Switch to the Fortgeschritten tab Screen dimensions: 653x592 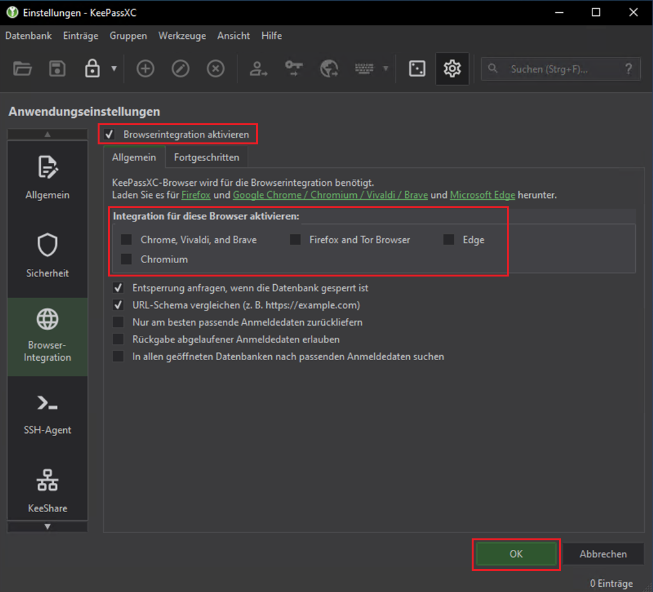click(207, 158)
